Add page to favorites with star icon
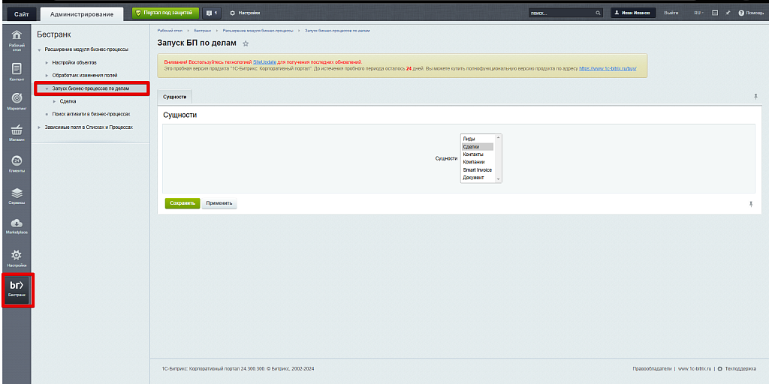 [246, 44]
